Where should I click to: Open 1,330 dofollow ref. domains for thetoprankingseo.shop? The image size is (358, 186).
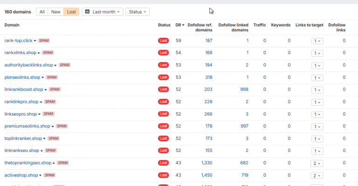[x=207, y=163]
